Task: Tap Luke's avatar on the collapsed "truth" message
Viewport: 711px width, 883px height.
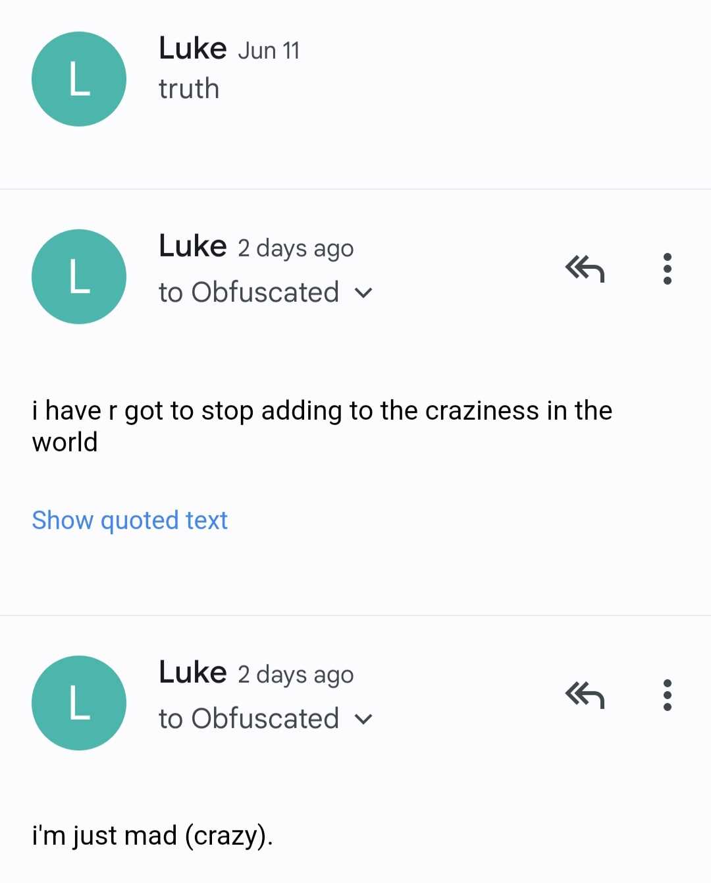Action: [79, 79]
